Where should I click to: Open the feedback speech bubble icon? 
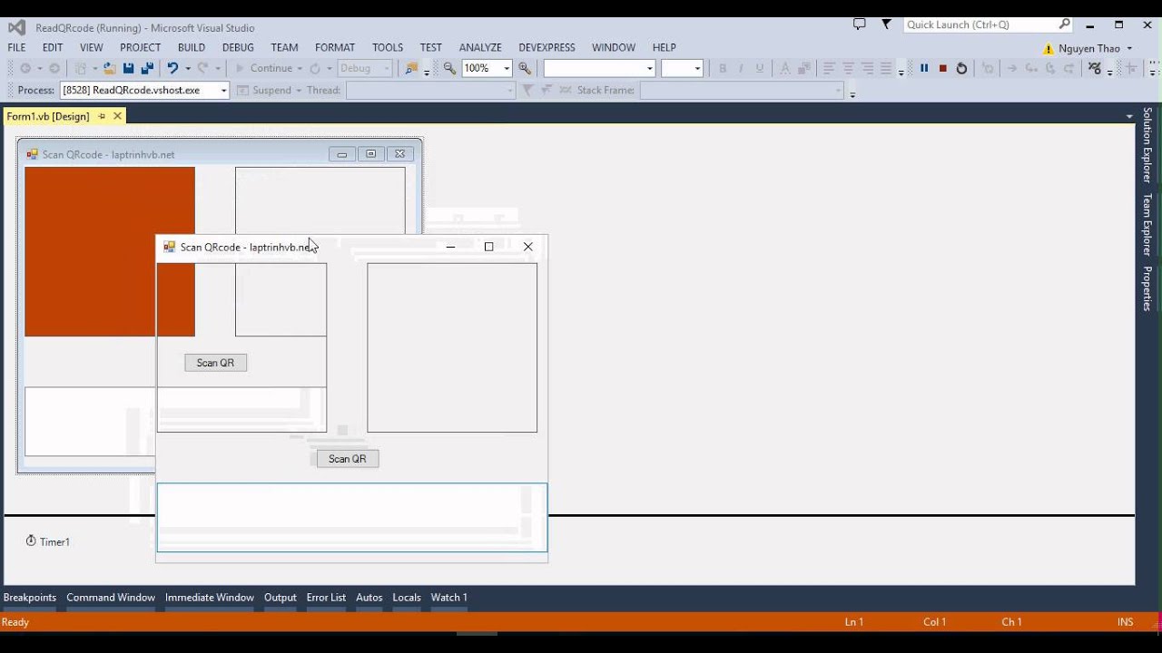click(x=860, y=24)
